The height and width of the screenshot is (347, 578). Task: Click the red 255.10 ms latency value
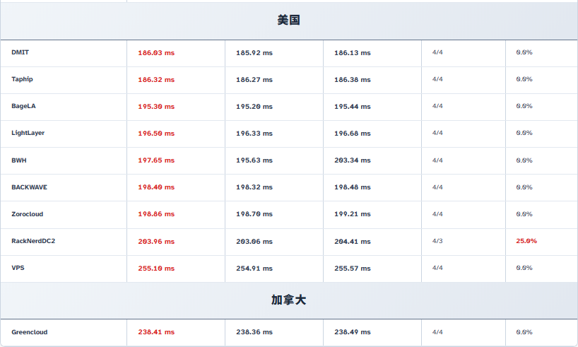point(156,269)
